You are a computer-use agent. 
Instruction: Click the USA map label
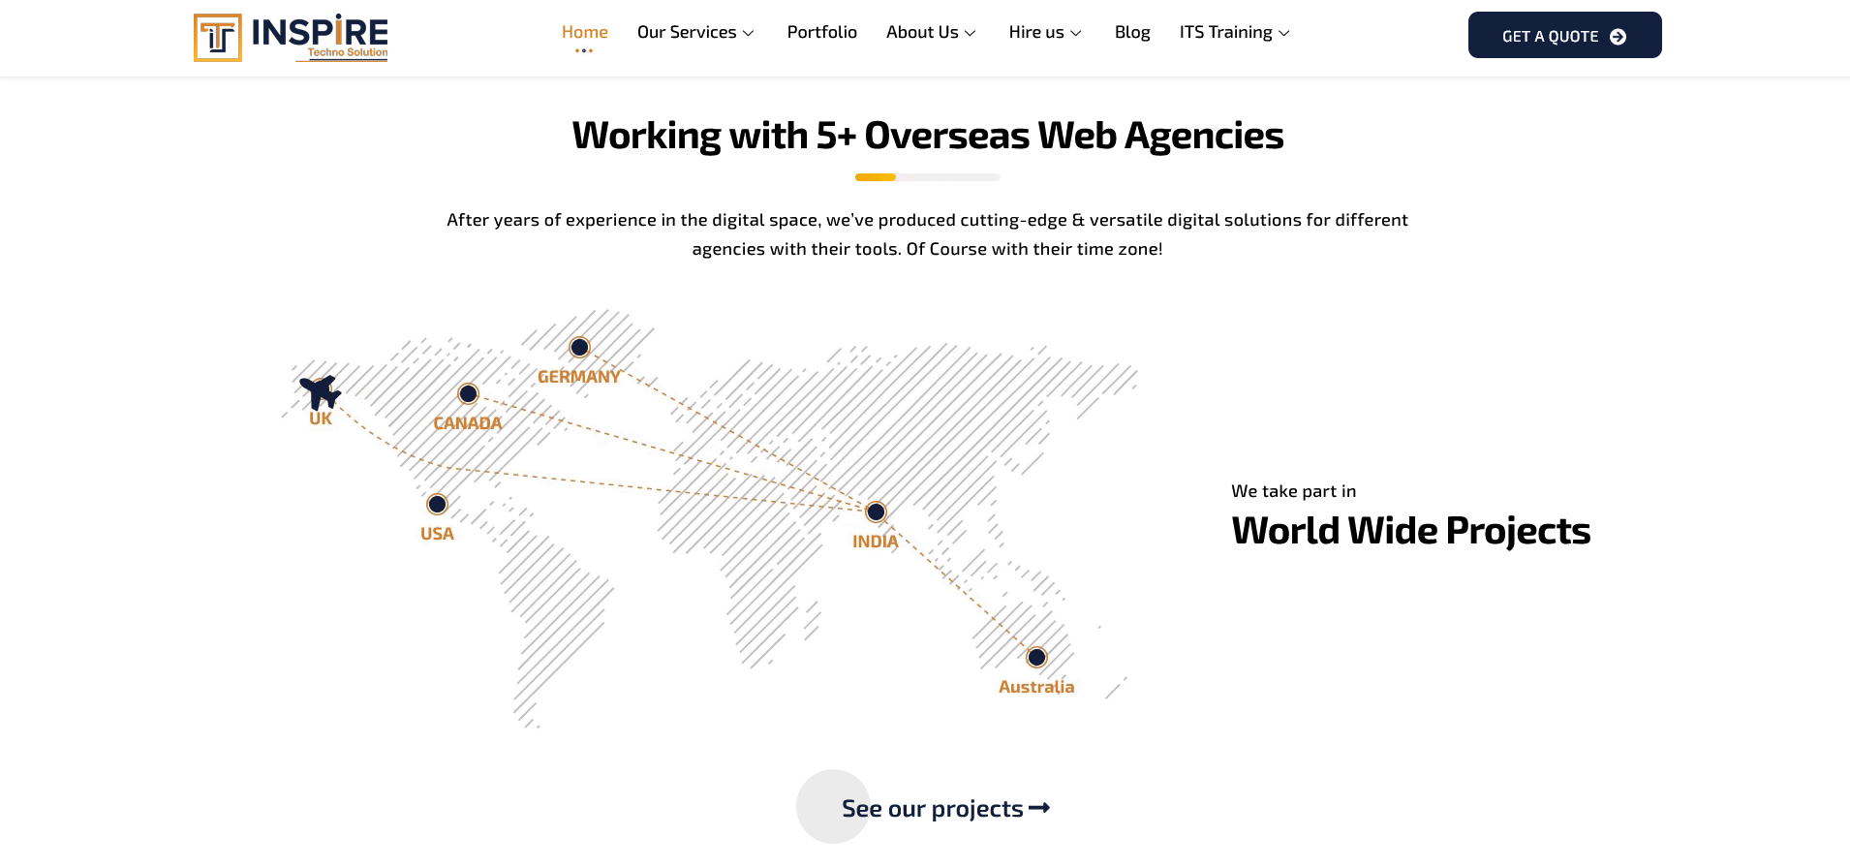tap(437, 534)
